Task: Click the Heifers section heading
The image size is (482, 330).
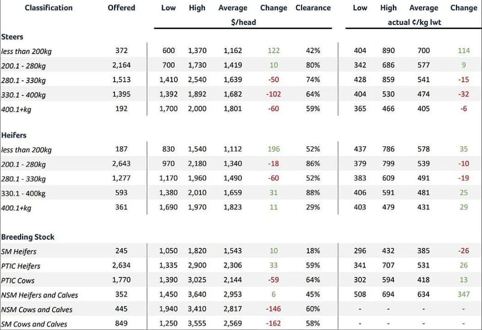Action: (14, 135)
